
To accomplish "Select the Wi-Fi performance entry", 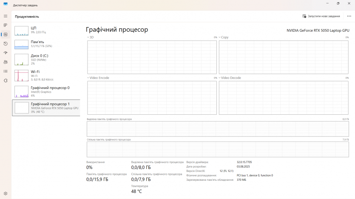I will [x=46, y=75].
